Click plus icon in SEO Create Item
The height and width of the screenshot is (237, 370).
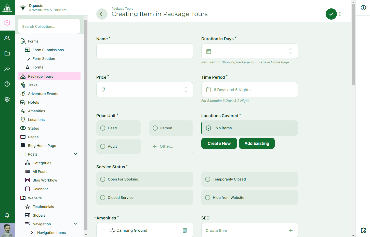(x=291, y=230)
